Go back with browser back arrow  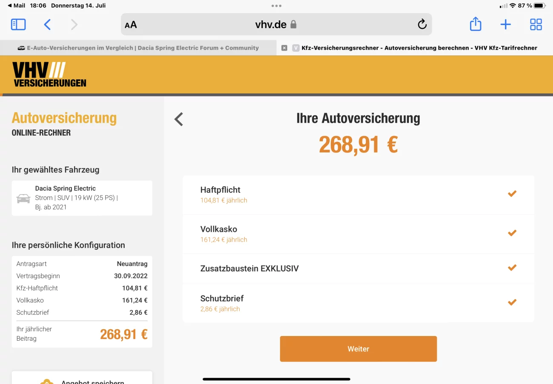[47, 25]
